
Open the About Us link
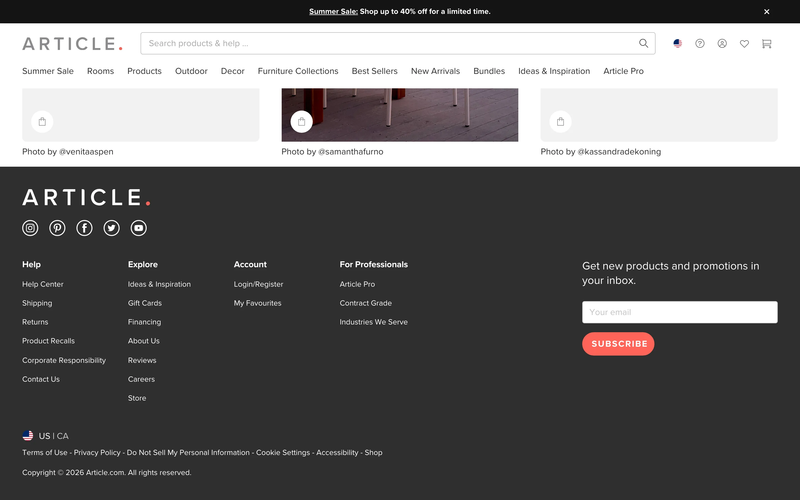(x=144, y=341)
